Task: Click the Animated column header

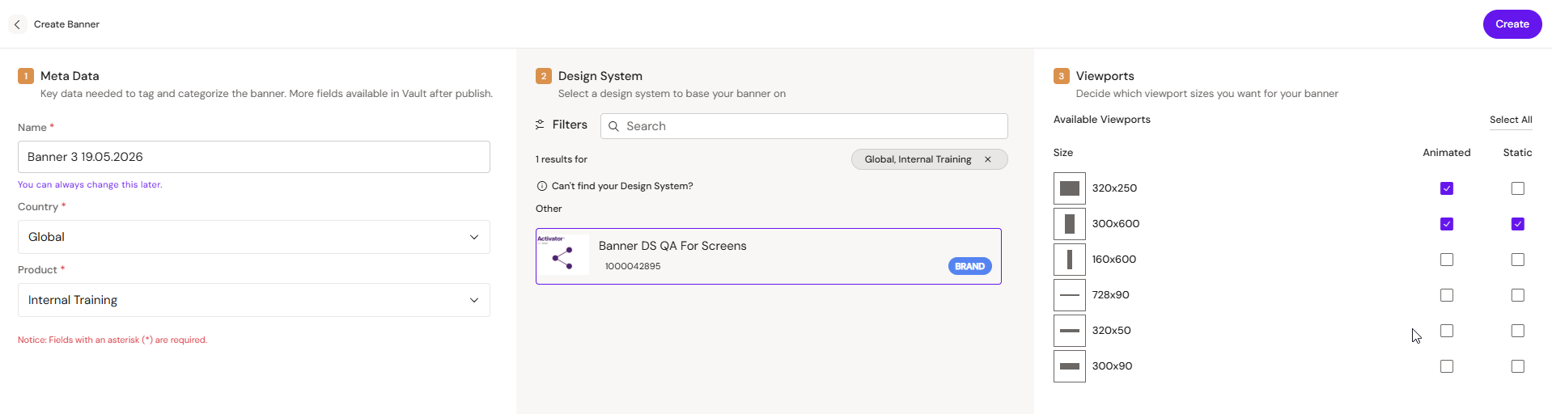Action: [1447, 153]
